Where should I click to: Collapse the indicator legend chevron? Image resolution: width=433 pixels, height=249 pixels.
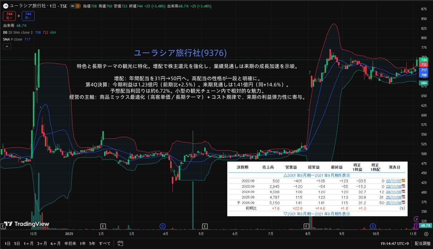point(6,46)
